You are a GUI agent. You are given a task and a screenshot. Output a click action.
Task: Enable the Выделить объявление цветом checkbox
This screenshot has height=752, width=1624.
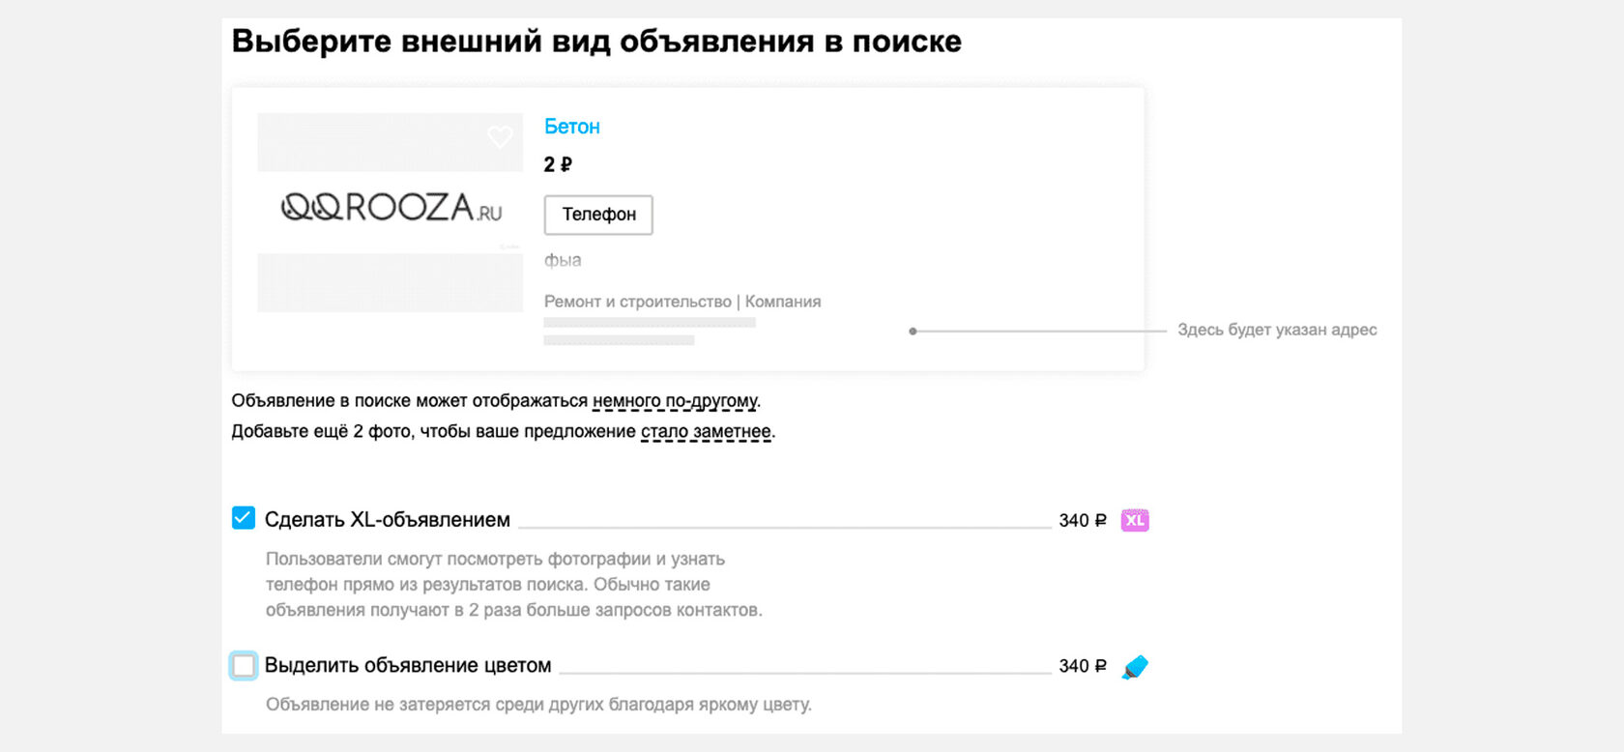click(x=244, y=666)
